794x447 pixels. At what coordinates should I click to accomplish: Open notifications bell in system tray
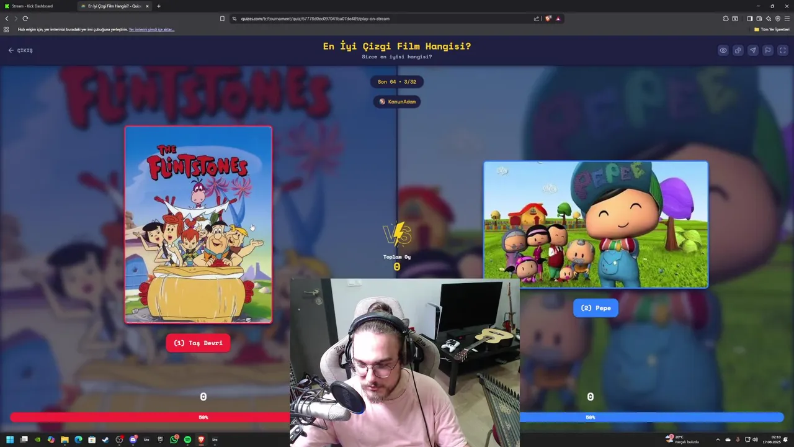pos(787,440)
